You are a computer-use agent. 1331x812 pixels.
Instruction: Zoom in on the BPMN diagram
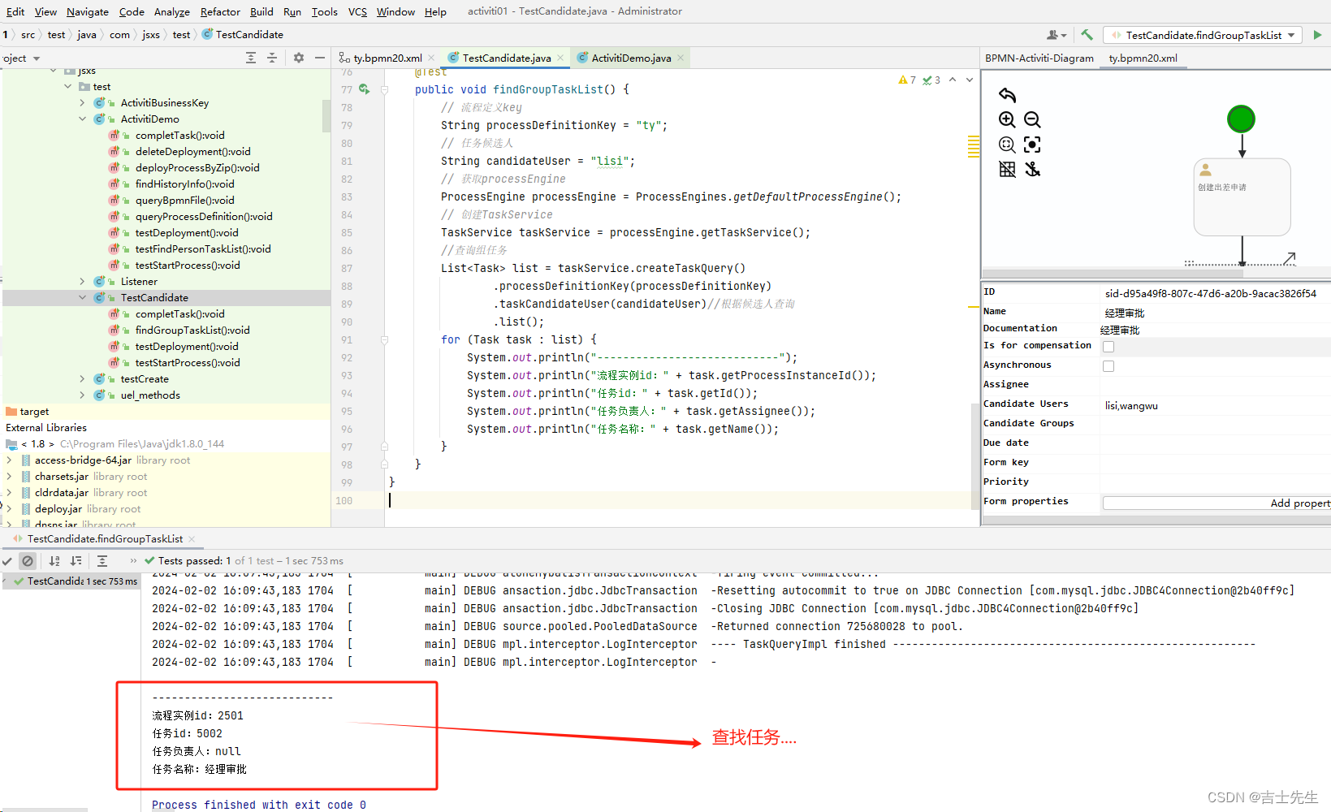point(1007,119)
